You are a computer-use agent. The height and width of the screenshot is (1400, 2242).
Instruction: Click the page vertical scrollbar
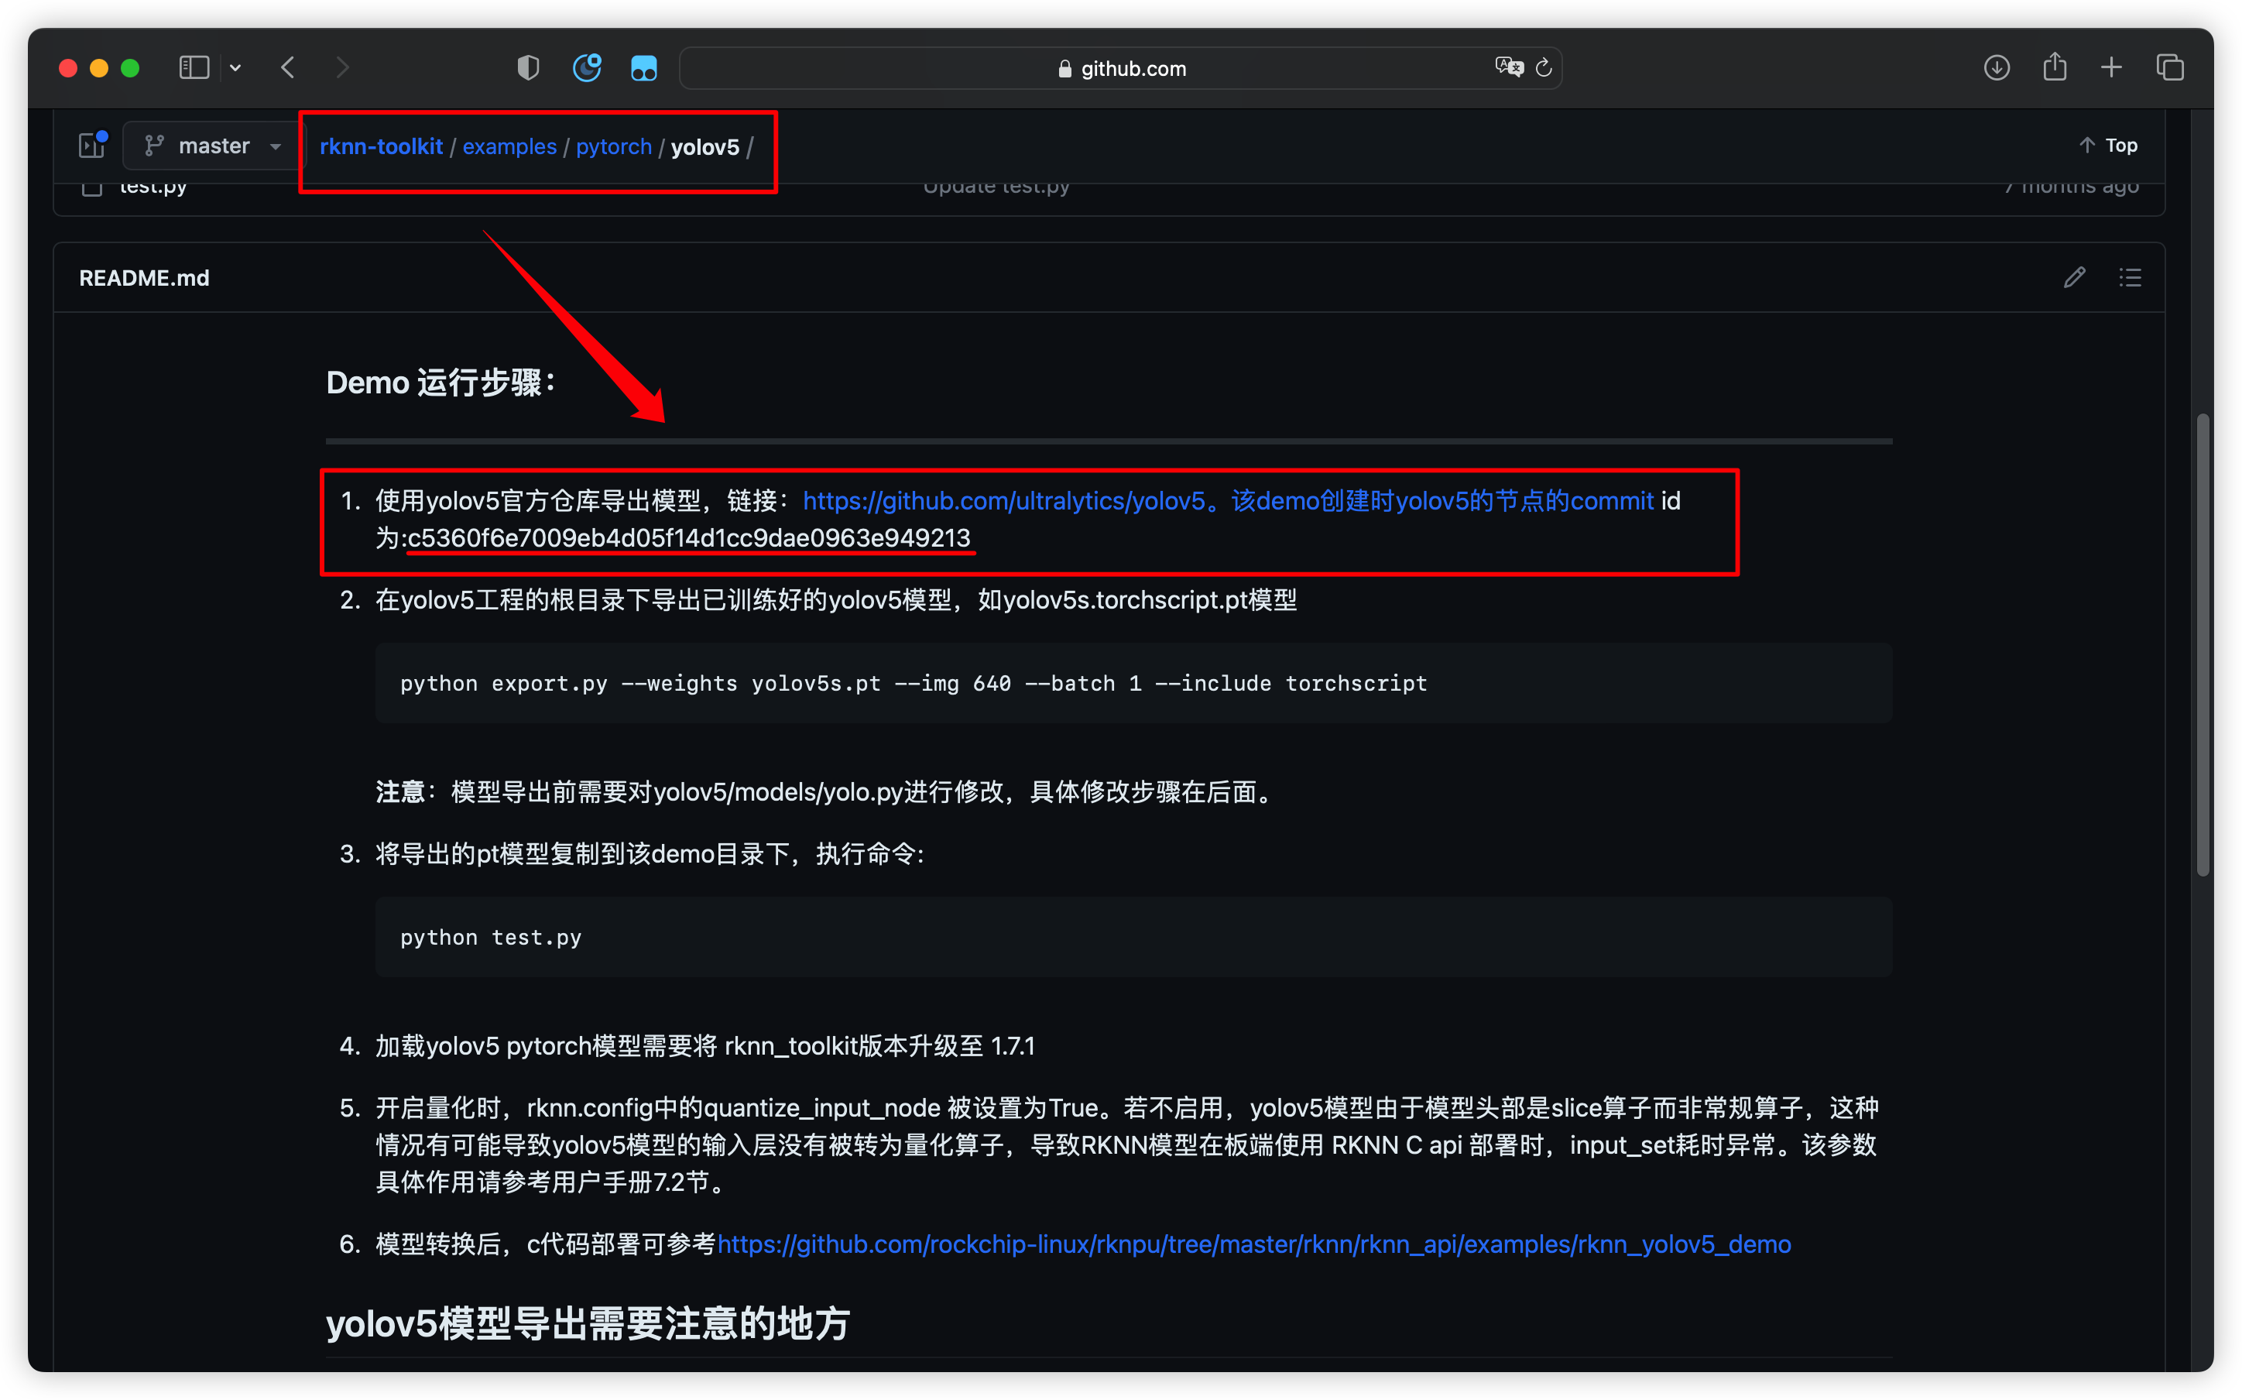(2203, 645)
